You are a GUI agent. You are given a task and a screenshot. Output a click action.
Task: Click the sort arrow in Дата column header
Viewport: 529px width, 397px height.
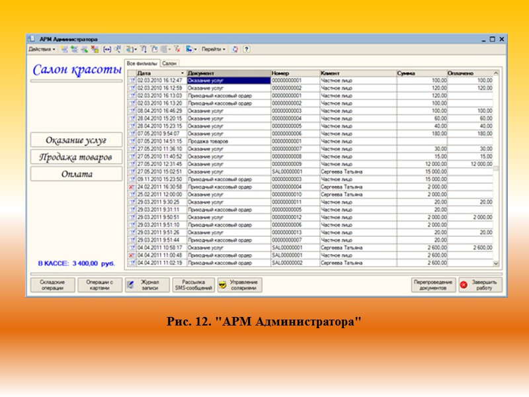point(183,73)
